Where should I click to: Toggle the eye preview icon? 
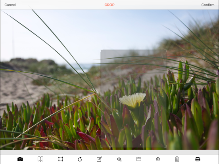[119, 159]
